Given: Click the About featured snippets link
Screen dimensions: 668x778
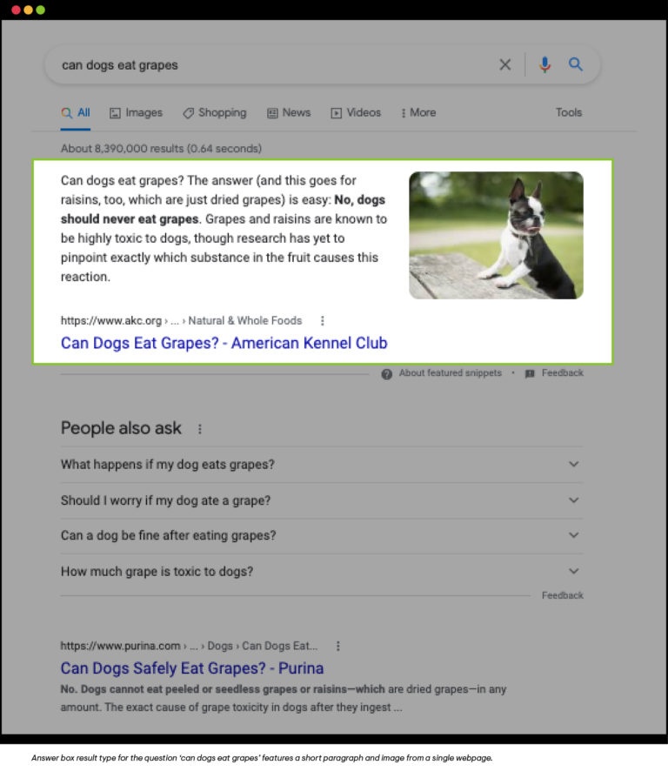Looking at the screenshot, I should point(451,373).
